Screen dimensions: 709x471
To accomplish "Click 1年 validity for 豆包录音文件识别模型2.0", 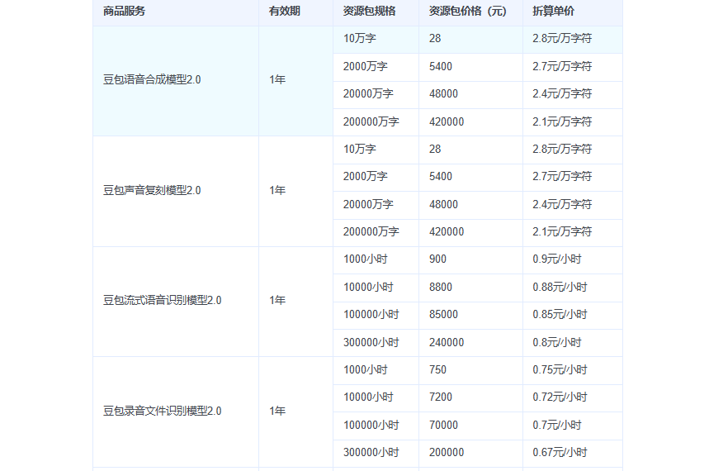I will 295,412.
